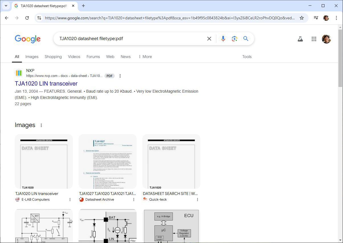Open Google Lens image search
The width and height of the screenshot is (343, 243).
234,39
